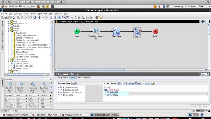Click the Apply button
The image size is (211, 119).
coord(195,106)
